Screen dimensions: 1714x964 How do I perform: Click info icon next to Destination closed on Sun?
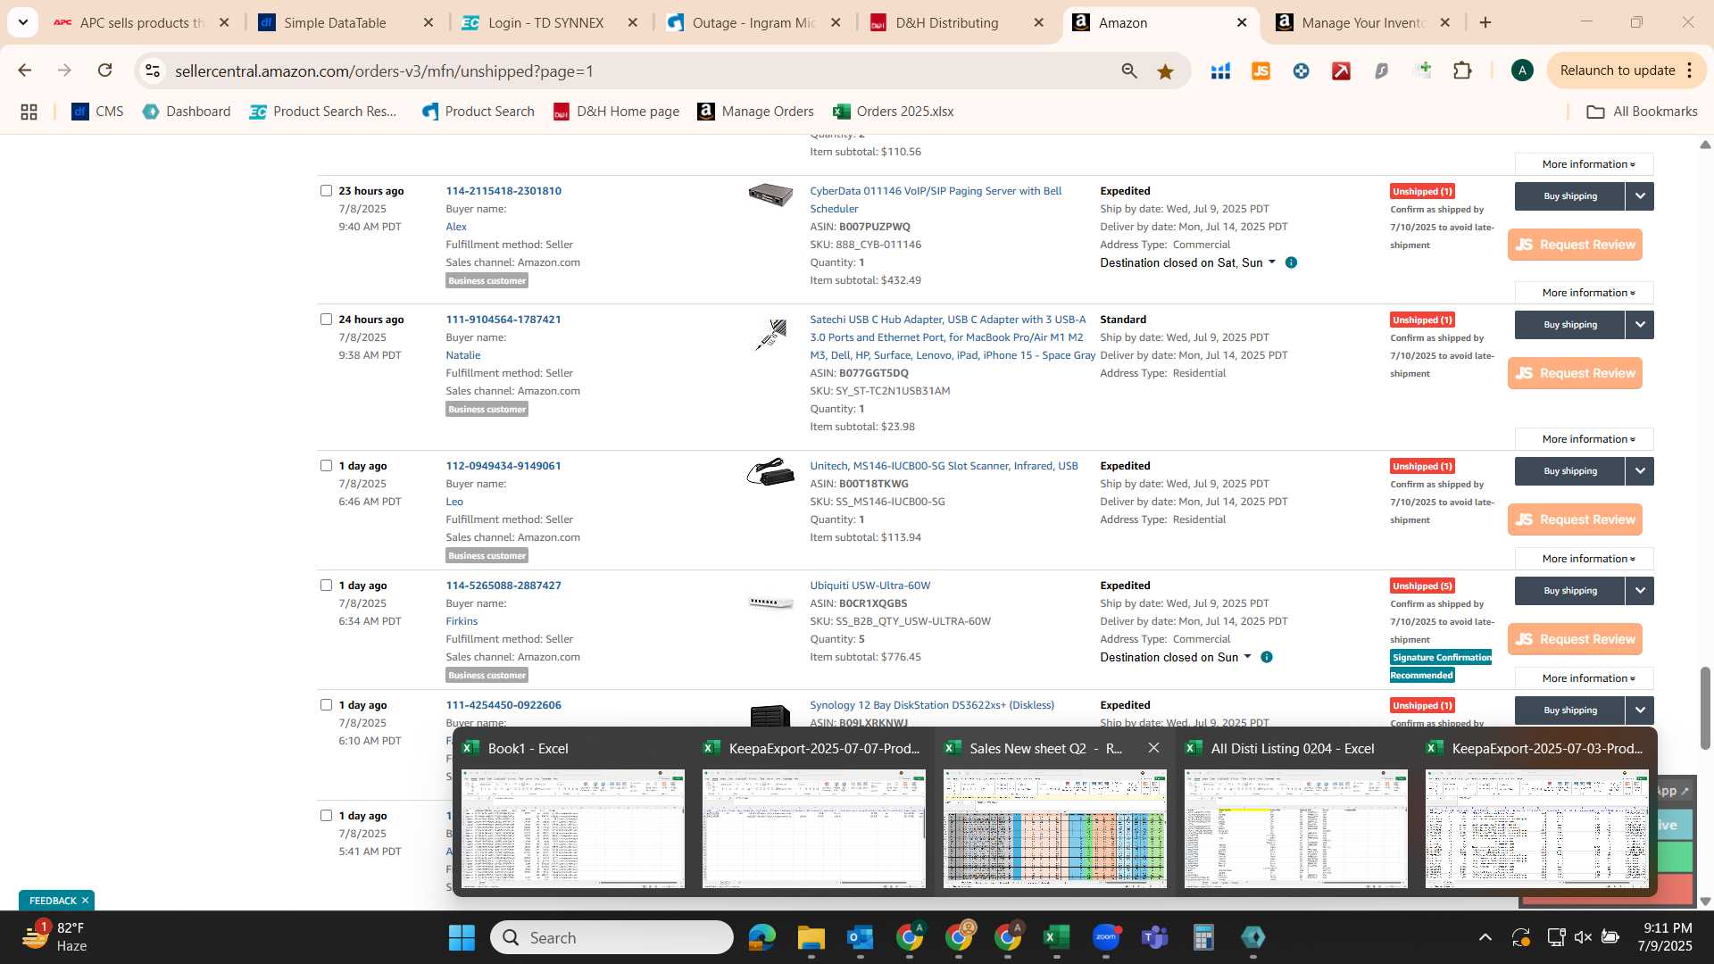[1266, 657]
